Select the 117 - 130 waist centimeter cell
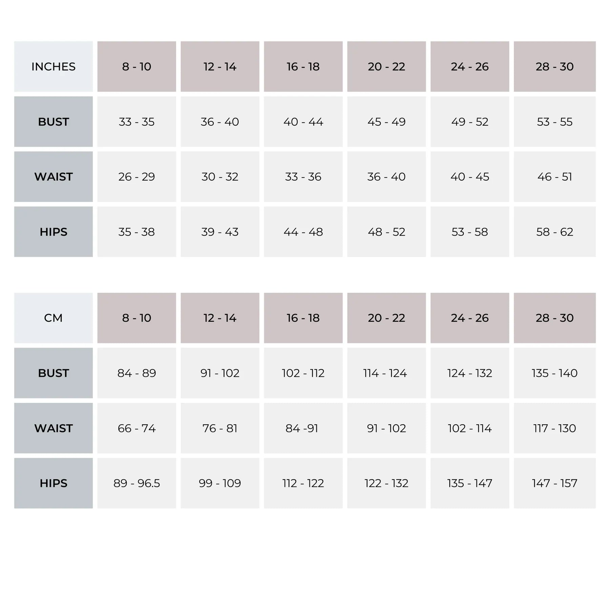This screenshot has width=610, height=610. 554,428
